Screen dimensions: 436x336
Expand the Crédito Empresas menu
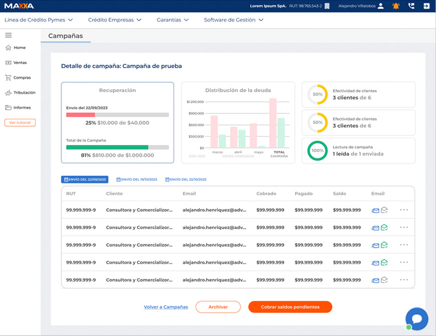115,20
